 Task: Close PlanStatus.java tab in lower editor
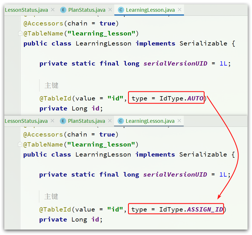click(110, 121)
